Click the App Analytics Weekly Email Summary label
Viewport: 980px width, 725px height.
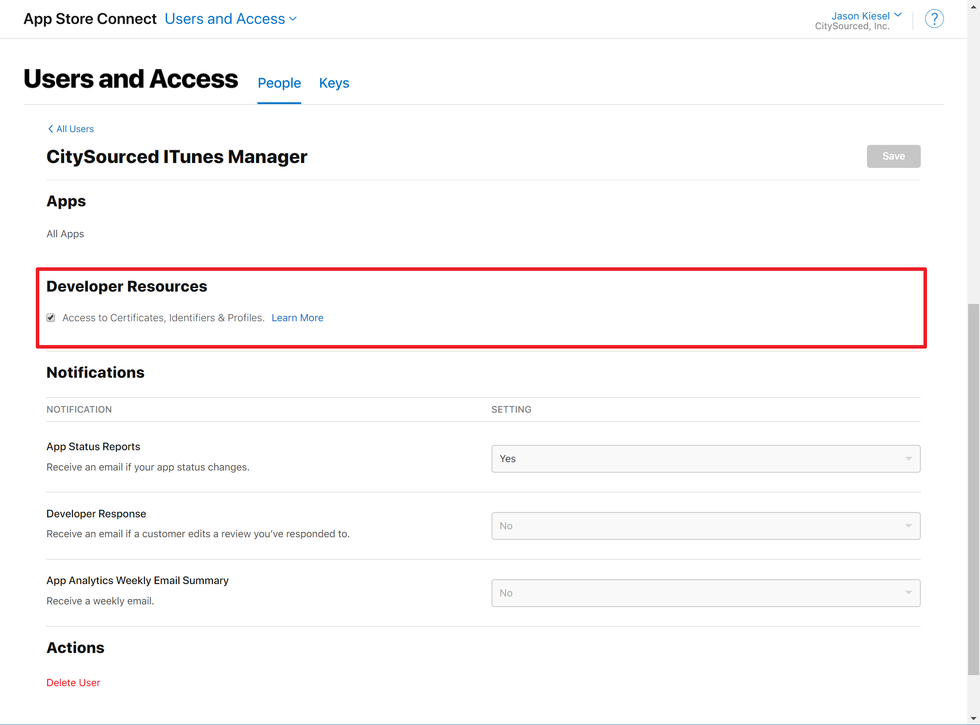pyautogui.click(x=137, y=581)
